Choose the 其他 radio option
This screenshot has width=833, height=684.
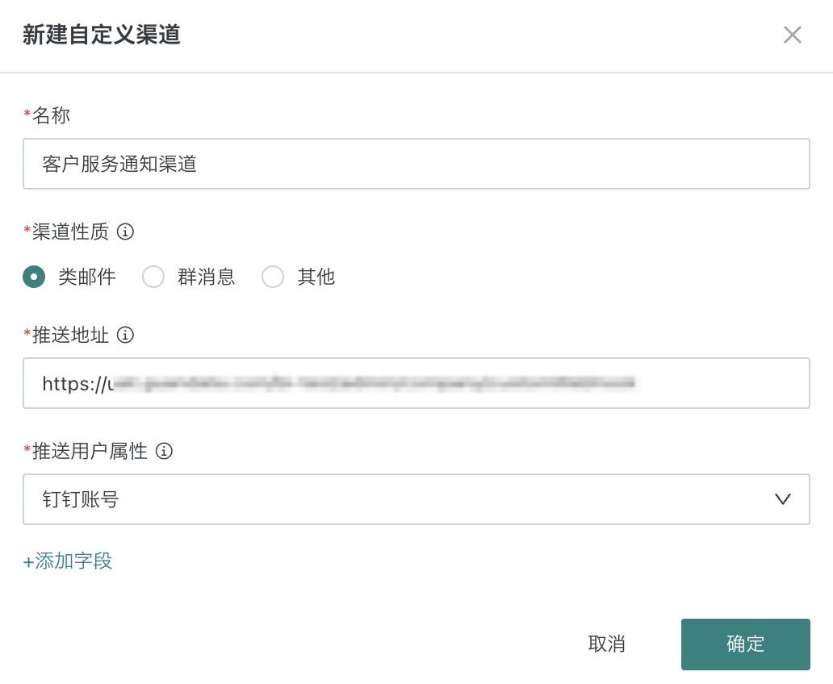pos(273,277)
